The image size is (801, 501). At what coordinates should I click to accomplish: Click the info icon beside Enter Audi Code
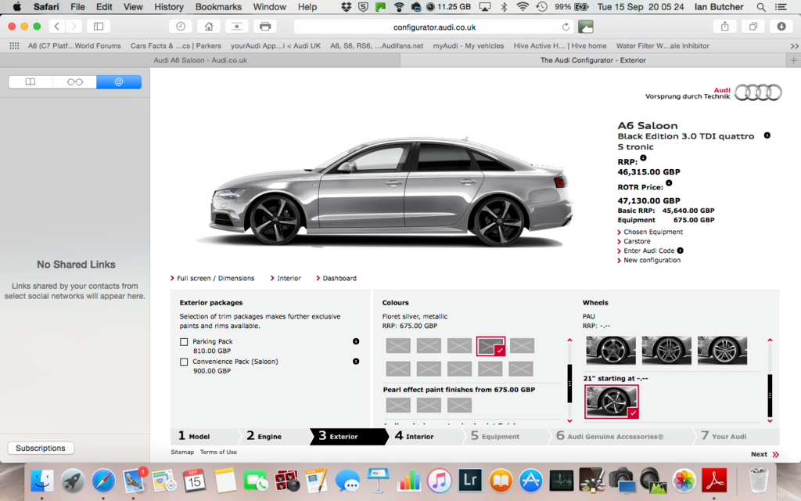[680, 250]
